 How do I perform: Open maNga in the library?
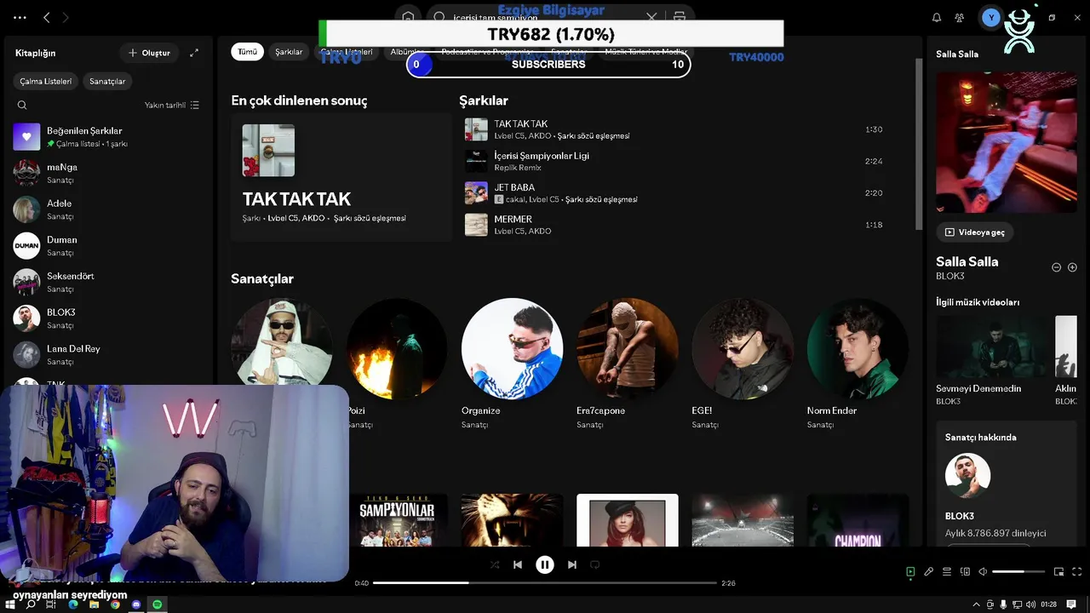click(x=108, y=174)
